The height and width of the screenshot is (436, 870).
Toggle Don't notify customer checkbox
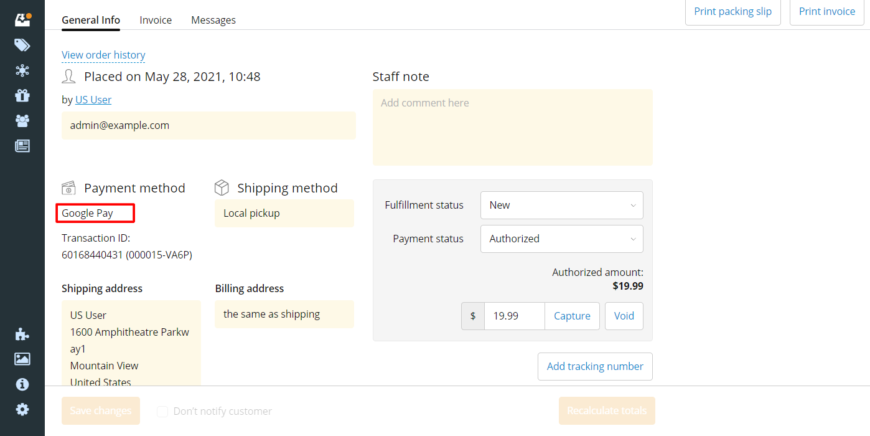[162, 411]
